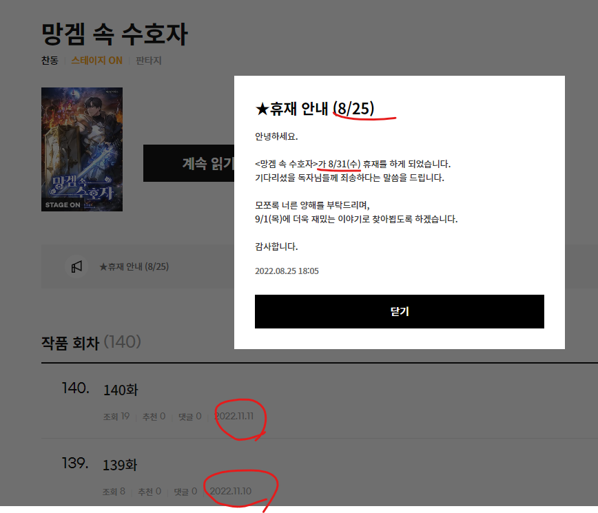Click the 안녕하세요. greeting in popup
The height and width of the screenshot is (513, 598).
tap(276, 136)
